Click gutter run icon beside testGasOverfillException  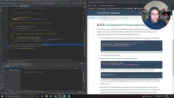click(x=5, y=48)
